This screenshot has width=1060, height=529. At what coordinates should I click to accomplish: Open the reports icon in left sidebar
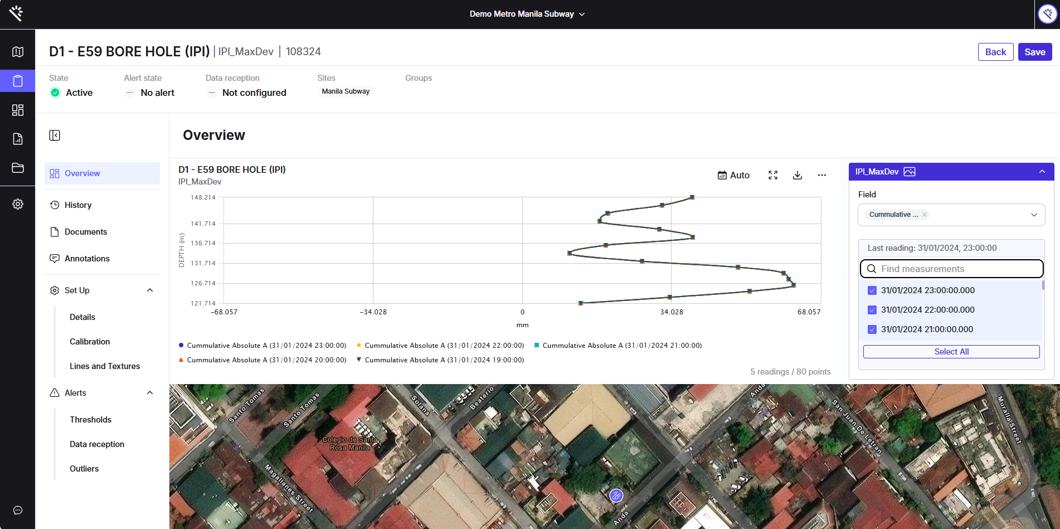(18, 139)
